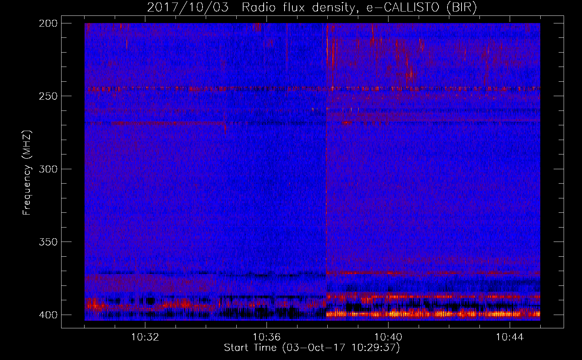Screen dimensions: 582x360
Task: Click the 'Frequency (MHZ)' axis label
Action: [x=27, y=172]
